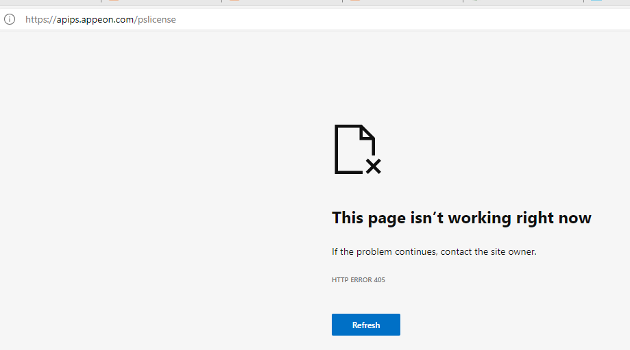Click "If the problem continues" message text
The image size is (630, 350).
tap(384, 251)
